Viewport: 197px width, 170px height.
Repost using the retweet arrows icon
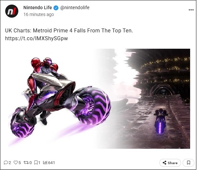point(26,162)
